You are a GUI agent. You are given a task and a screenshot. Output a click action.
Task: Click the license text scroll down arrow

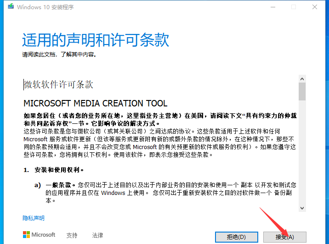[x=302, y=208]
